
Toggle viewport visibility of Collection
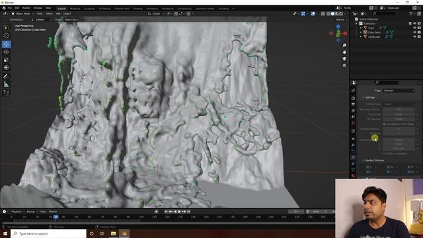click(414, 24)
